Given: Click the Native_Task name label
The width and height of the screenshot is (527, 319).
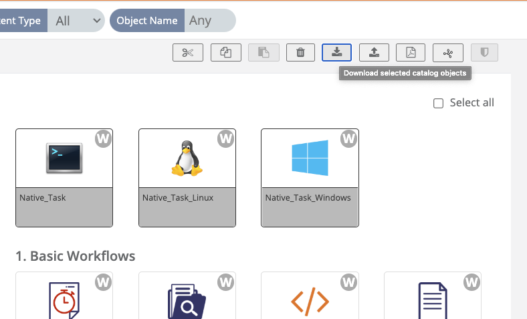Looking at the screenshot, I should (x=43, y=198).
